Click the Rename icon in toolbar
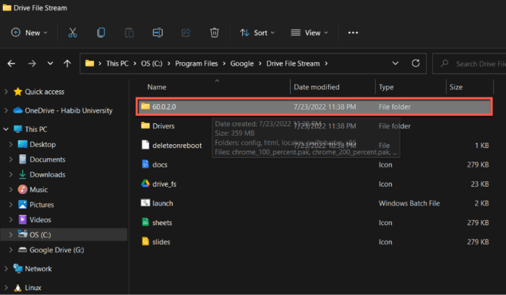Screen dimensions: 506x295 (158, 32)
